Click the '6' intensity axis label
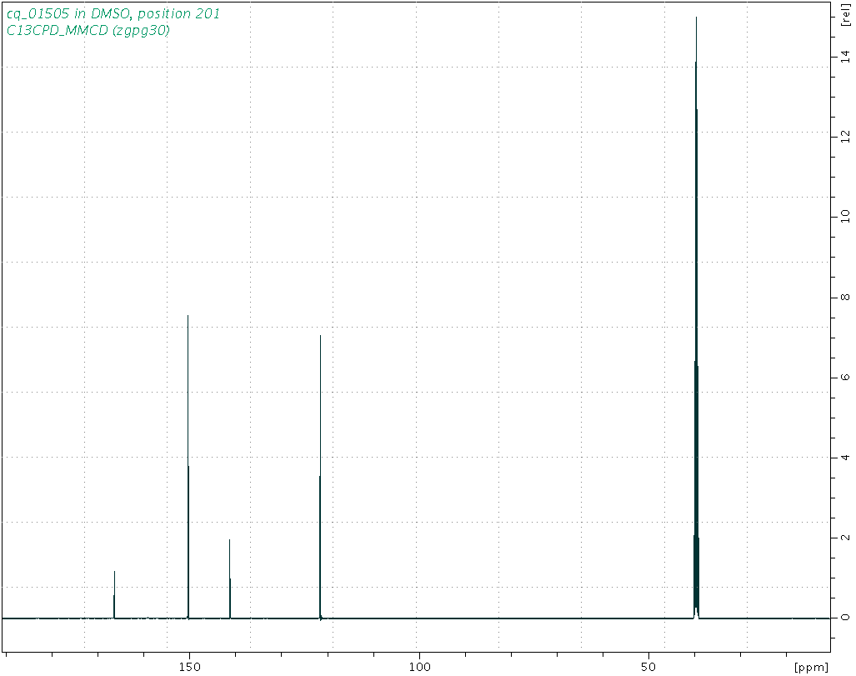 tap(845, 378)
